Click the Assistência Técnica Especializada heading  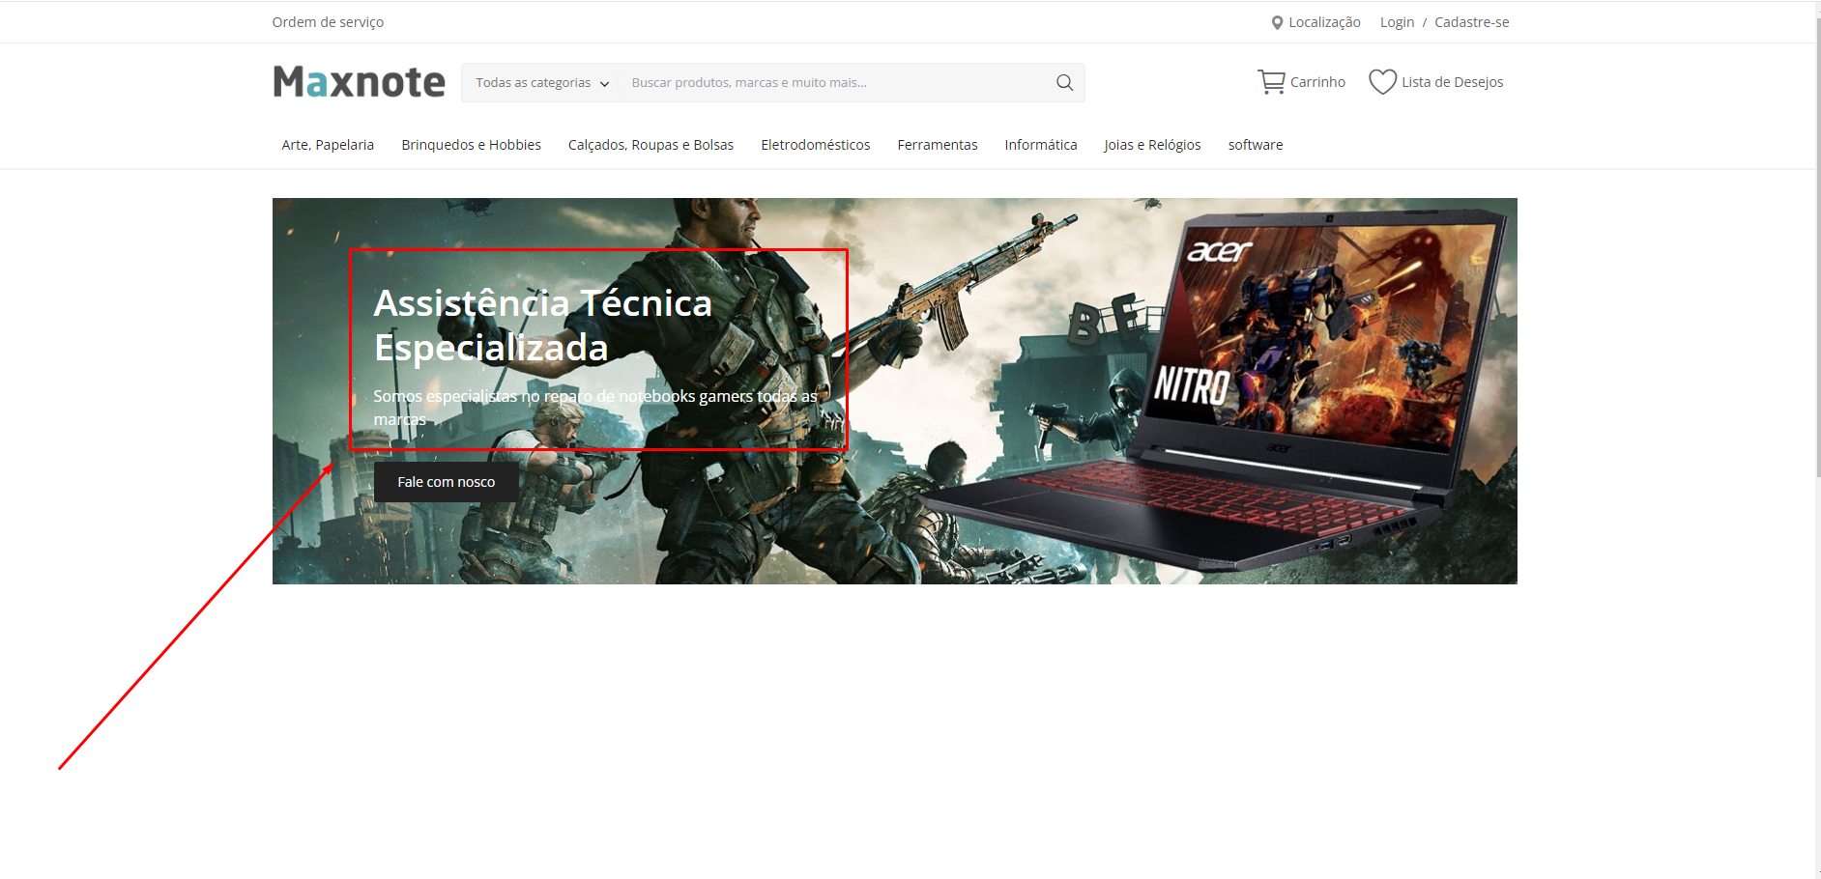pos(542,326)
